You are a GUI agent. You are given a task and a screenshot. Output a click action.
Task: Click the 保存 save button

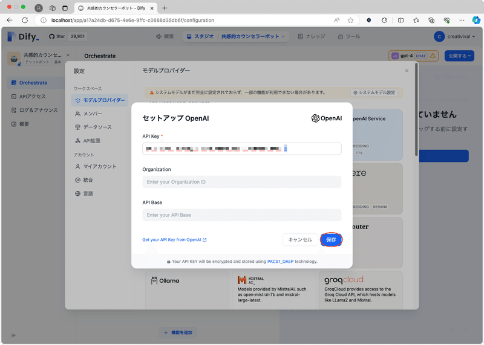pyautogui.click(x=331, y=239)
